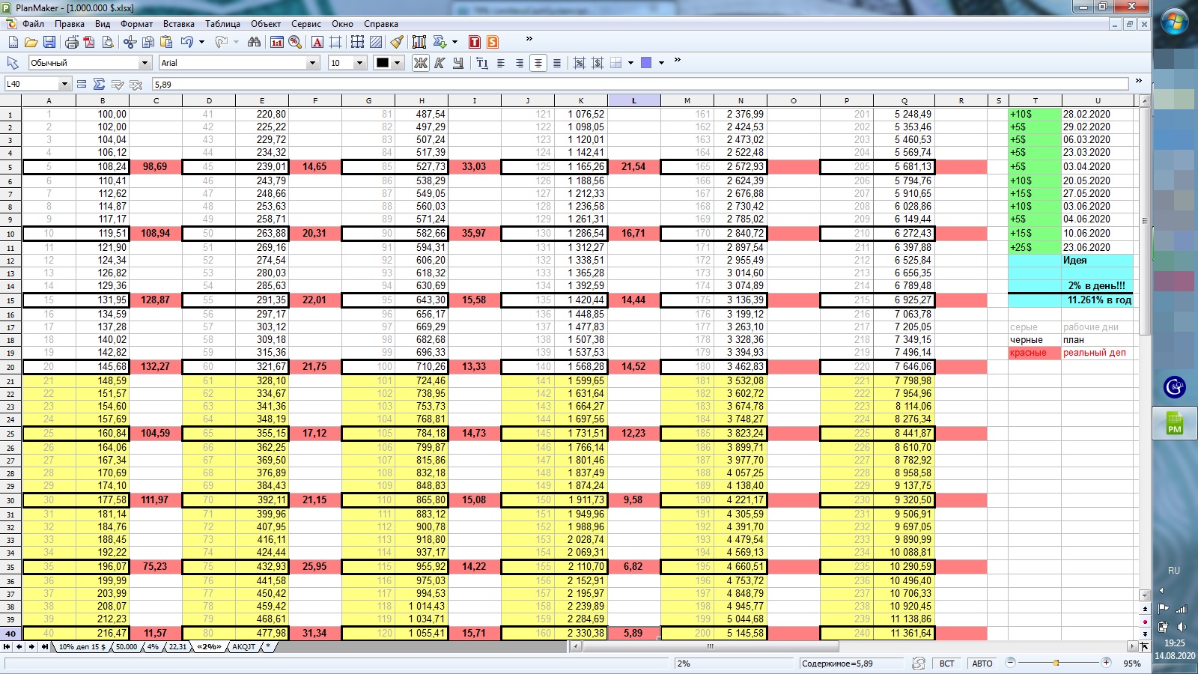Expand the font size dropdown

click(x=359, y=63)
